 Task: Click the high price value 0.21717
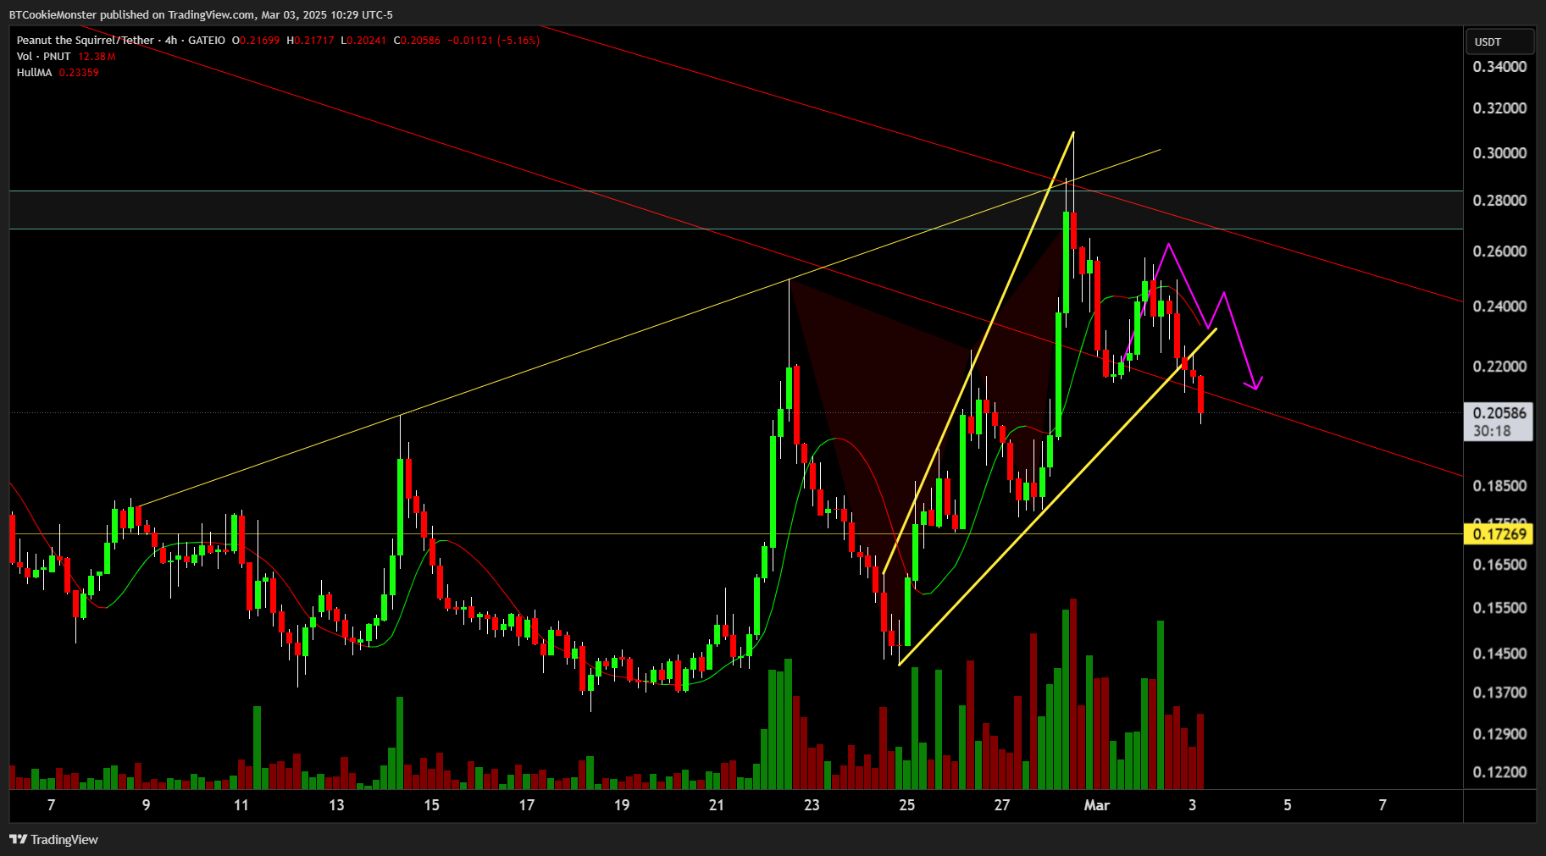tap(314, 40)
